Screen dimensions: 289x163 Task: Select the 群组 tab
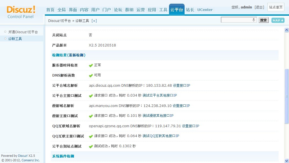point(129,10)
